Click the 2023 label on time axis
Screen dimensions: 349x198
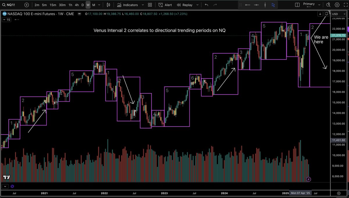[164, 193]
